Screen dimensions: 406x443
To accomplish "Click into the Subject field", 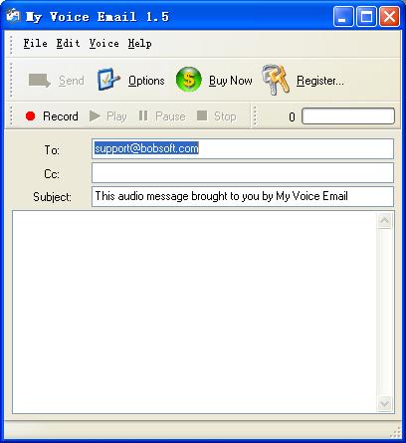I will [x=243, y=196].
